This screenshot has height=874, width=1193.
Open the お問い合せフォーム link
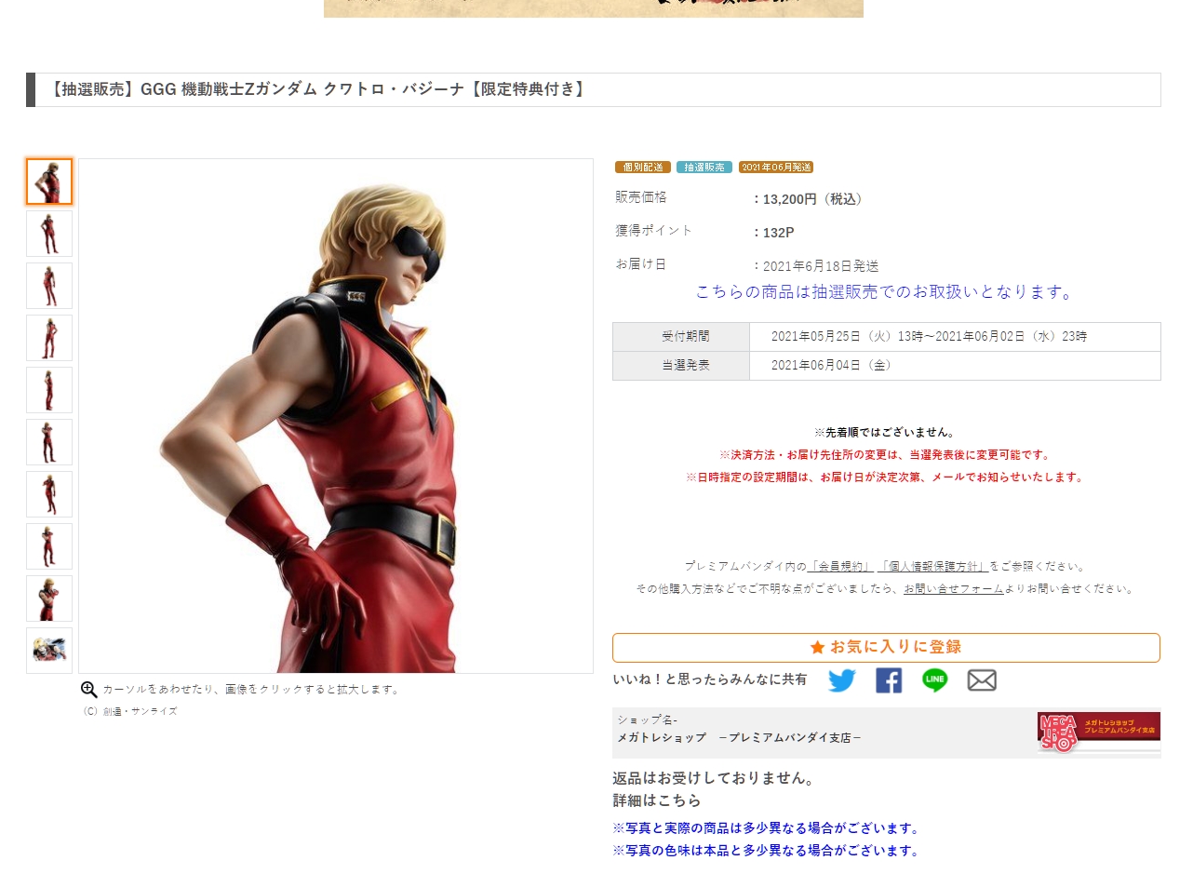(953, 589)
